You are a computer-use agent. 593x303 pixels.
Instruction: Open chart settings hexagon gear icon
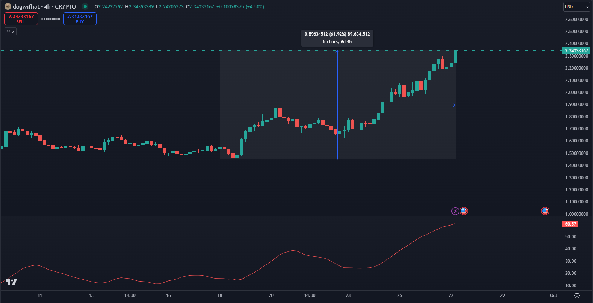point(577,295)
